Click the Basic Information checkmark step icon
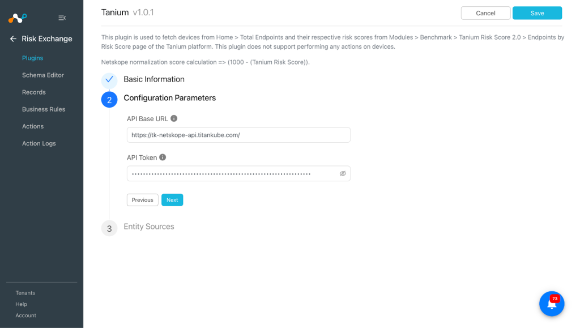 [109, 79]
